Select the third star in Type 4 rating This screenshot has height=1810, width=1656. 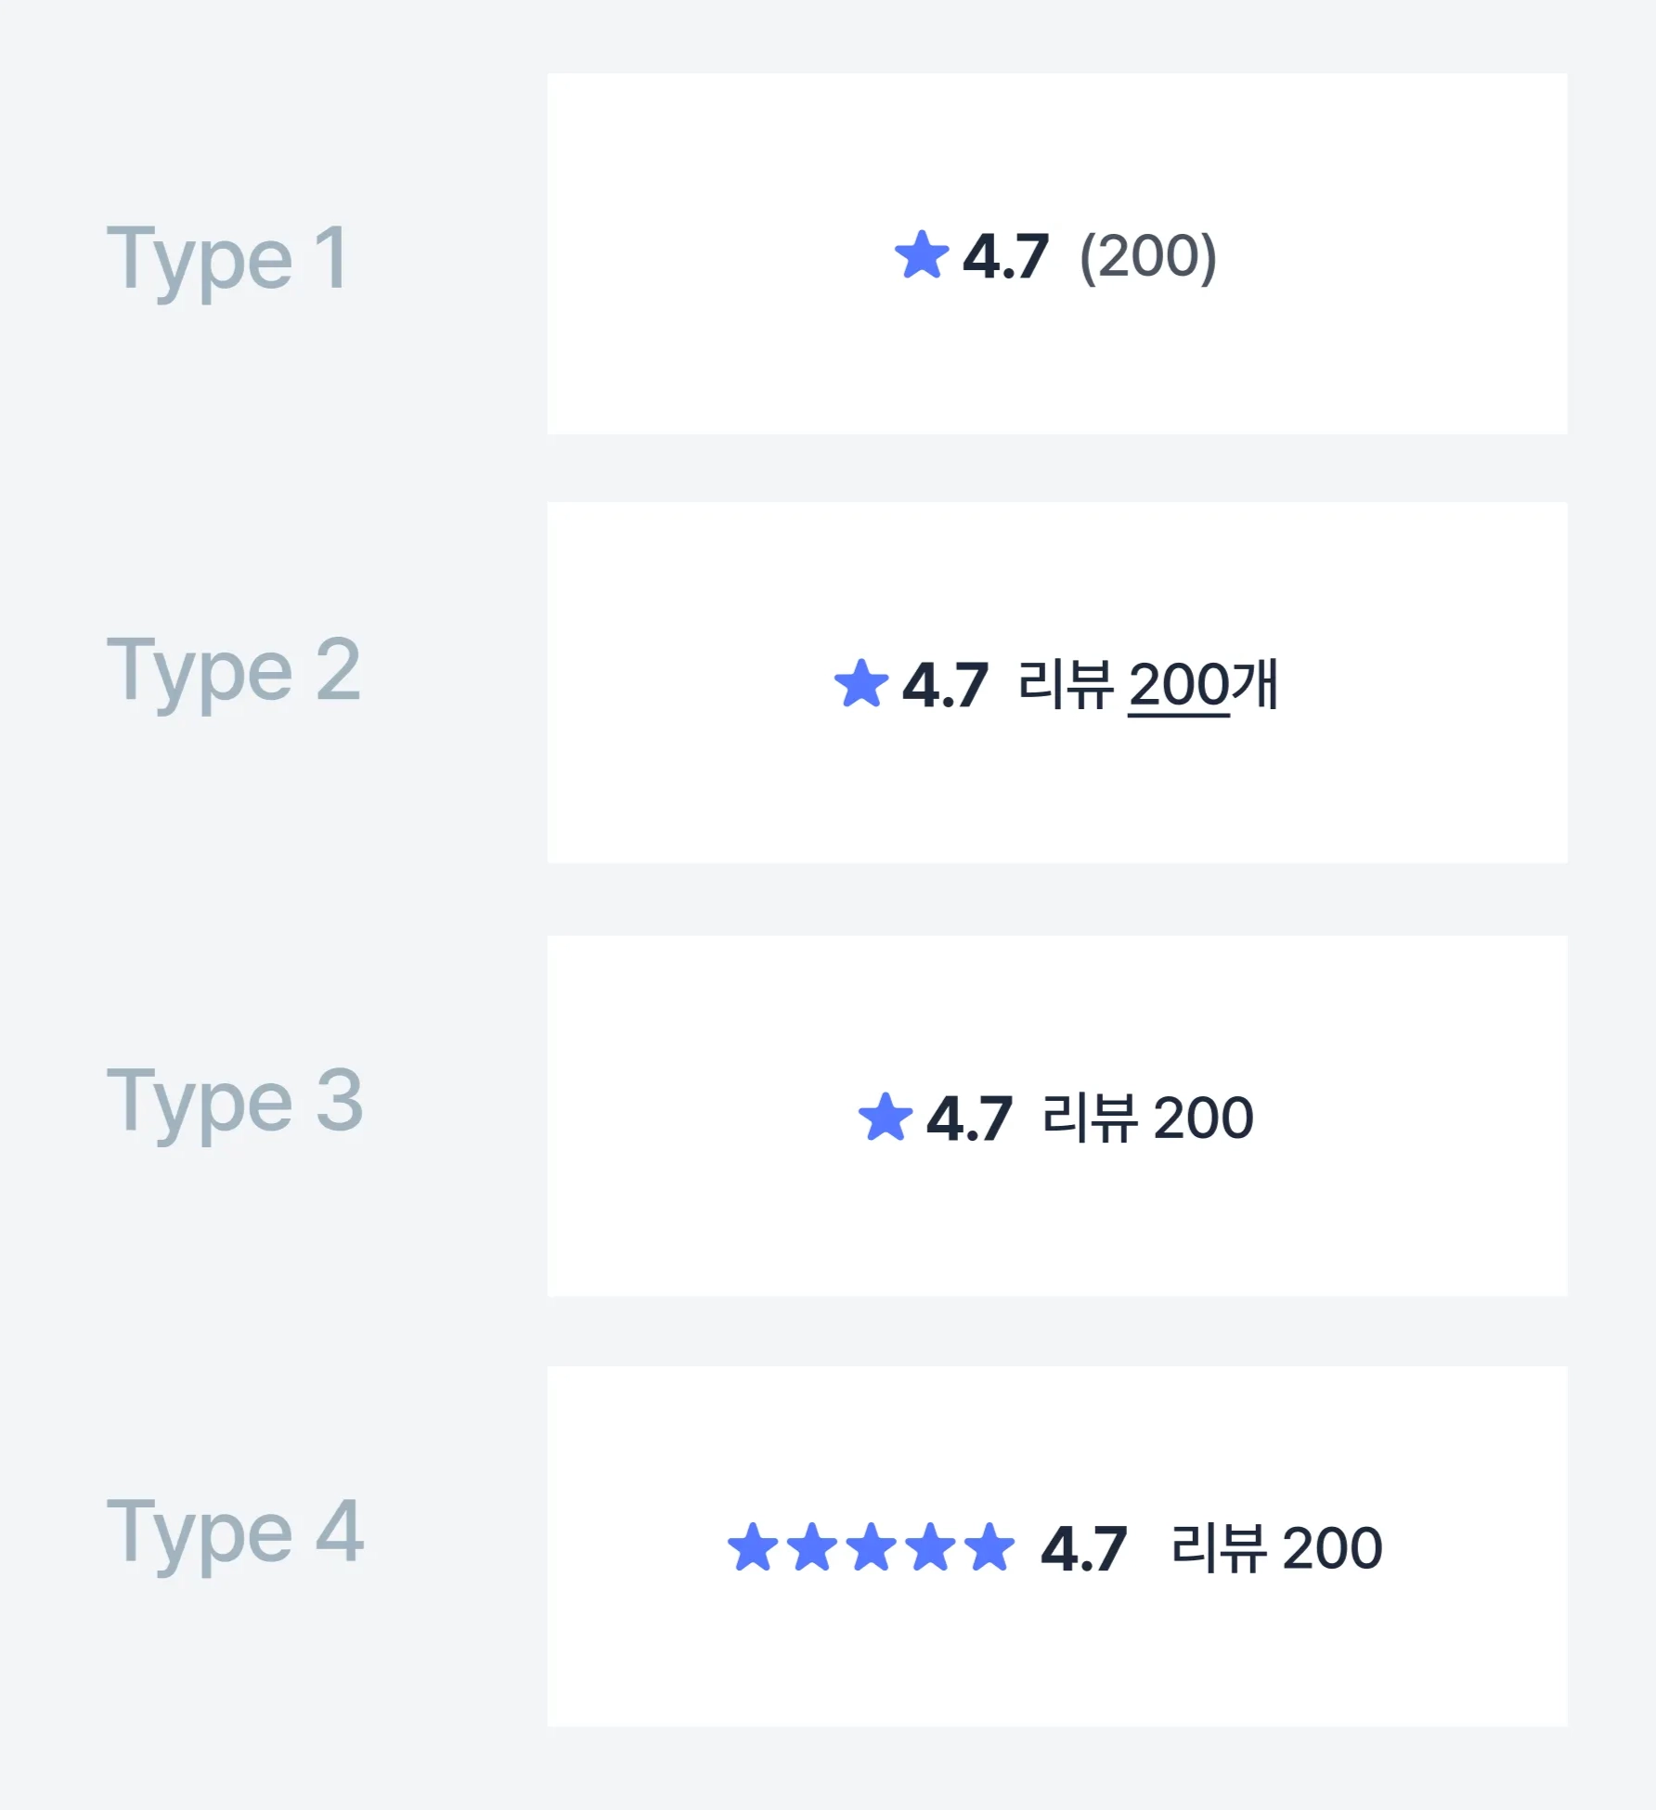click(872, 1547)
